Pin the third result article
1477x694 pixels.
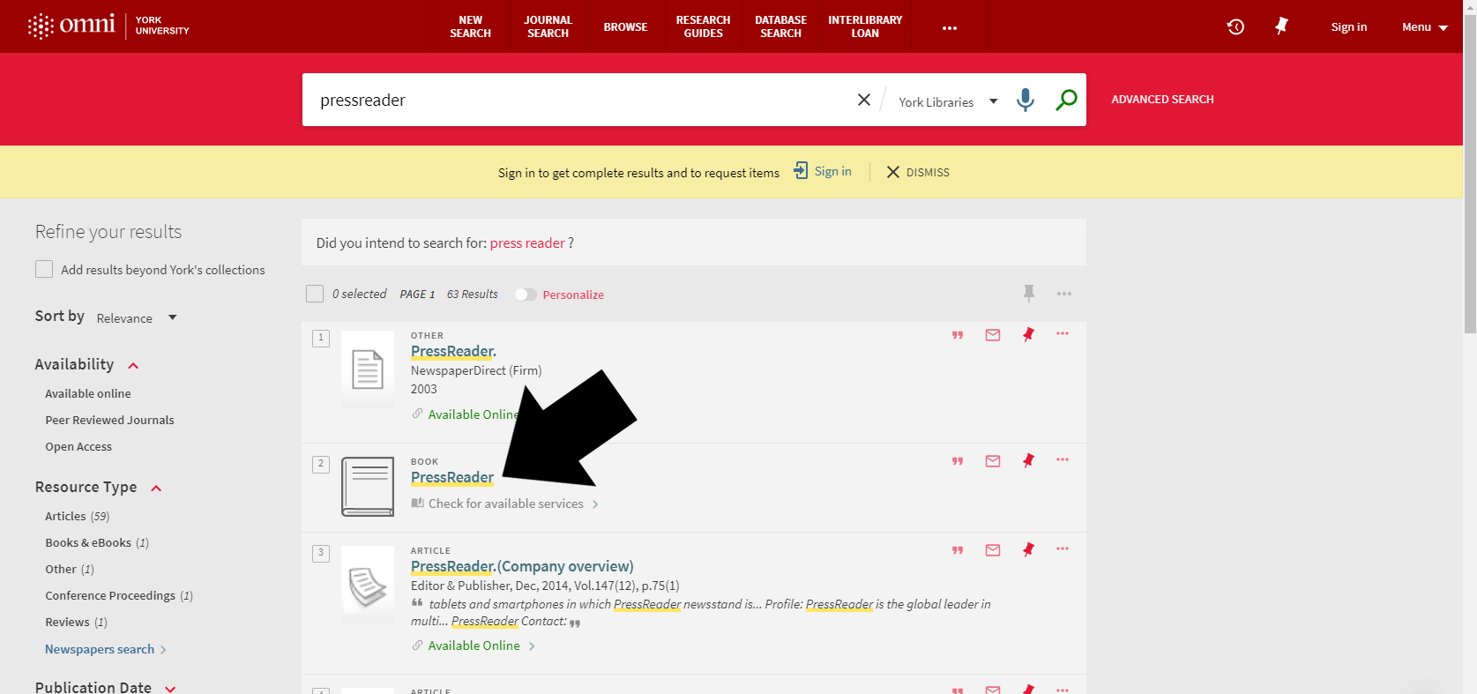1028,550
